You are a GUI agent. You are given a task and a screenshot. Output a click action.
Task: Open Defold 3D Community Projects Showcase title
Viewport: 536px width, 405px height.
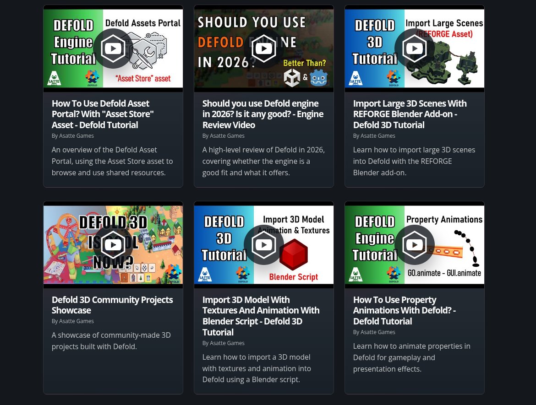(x=112, y=305)
